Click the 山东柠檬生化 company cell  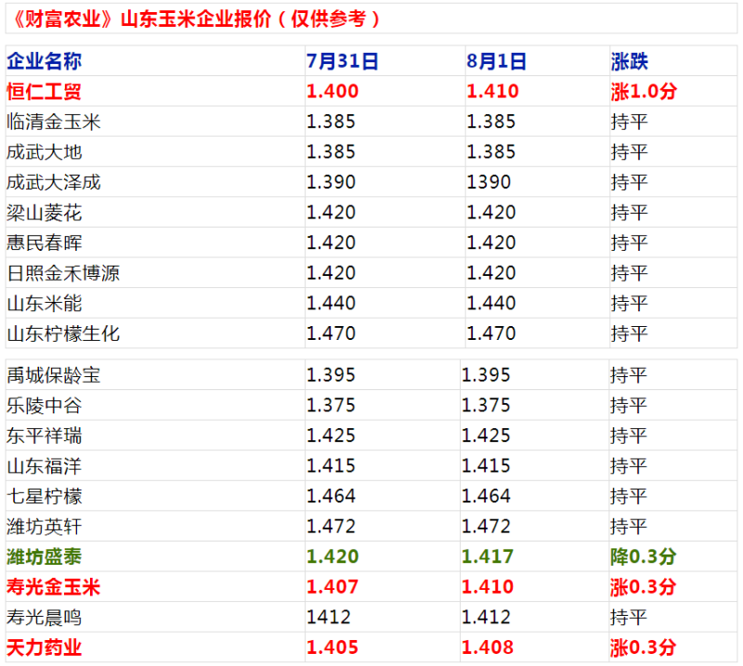click(x=62, y=333)
